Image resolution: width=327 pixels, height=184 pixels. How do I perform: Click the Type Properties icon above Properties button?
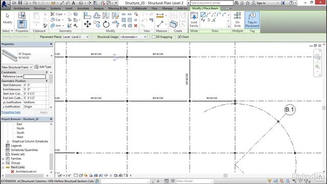21,15
